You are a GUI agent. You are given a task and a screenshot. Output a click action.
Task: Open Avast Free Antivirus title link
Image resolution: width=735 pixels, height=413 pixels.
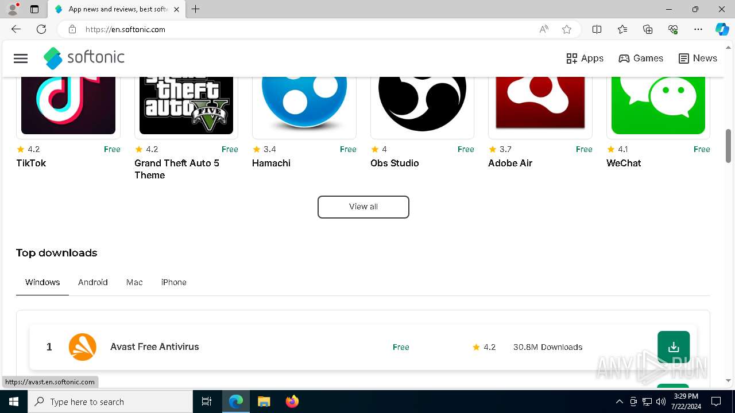pyautogui.click(x=154, y=347)
